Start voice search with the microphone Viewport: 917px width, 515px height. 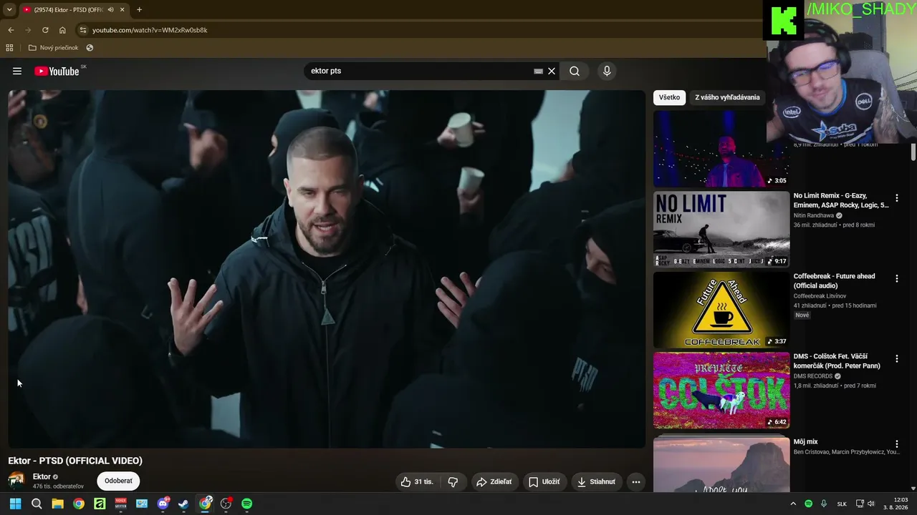[607, 71]
